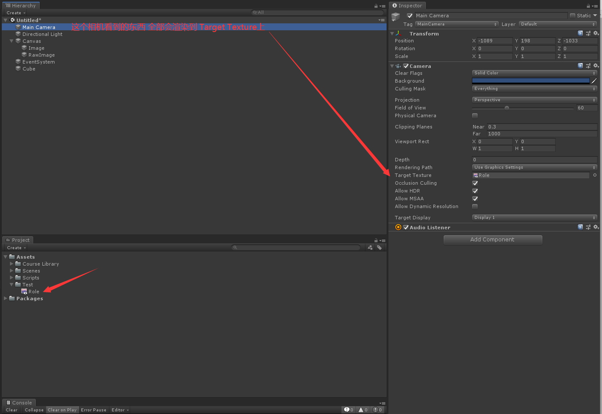Open the Clear Flags dropdown
This screenshot has height=414, width=602.
point(535,73)
